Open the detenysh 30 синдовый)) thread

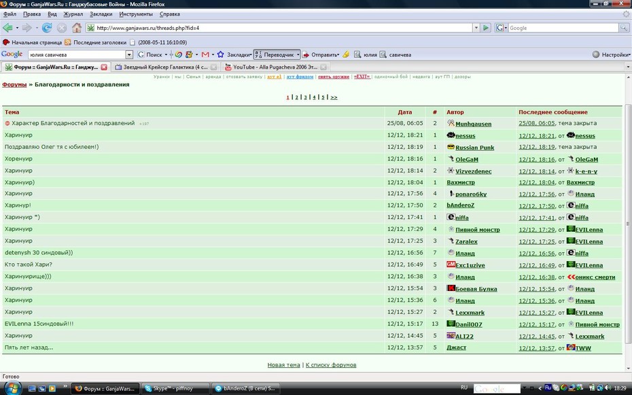(39, 253)
